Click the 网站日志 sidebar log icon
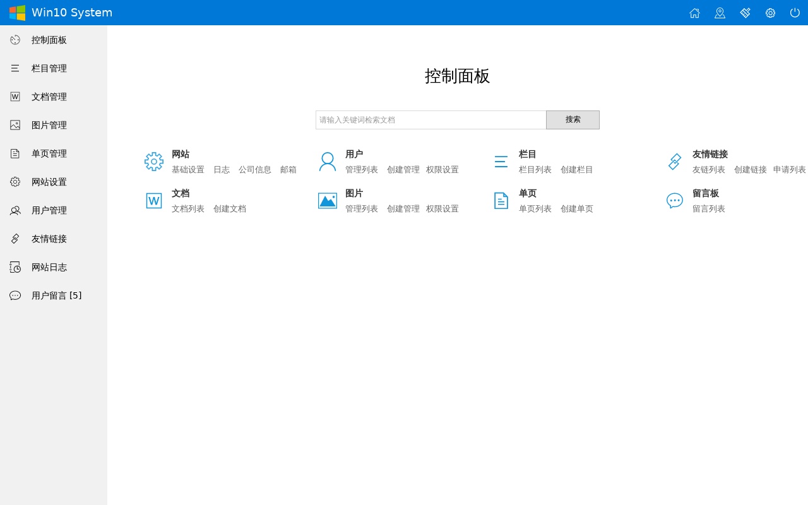 tap(15, 267)
